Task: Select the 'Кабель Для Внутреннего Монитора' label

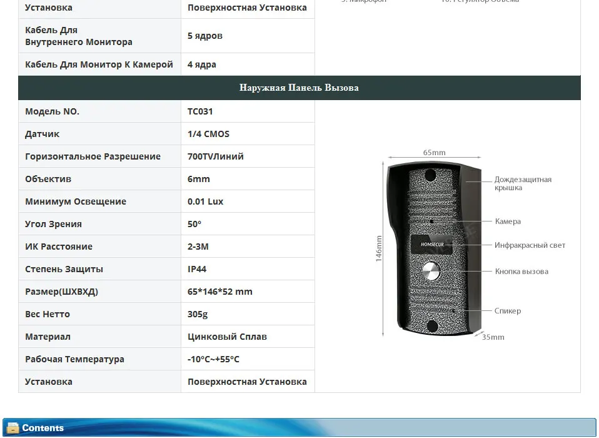Action: 79,36
